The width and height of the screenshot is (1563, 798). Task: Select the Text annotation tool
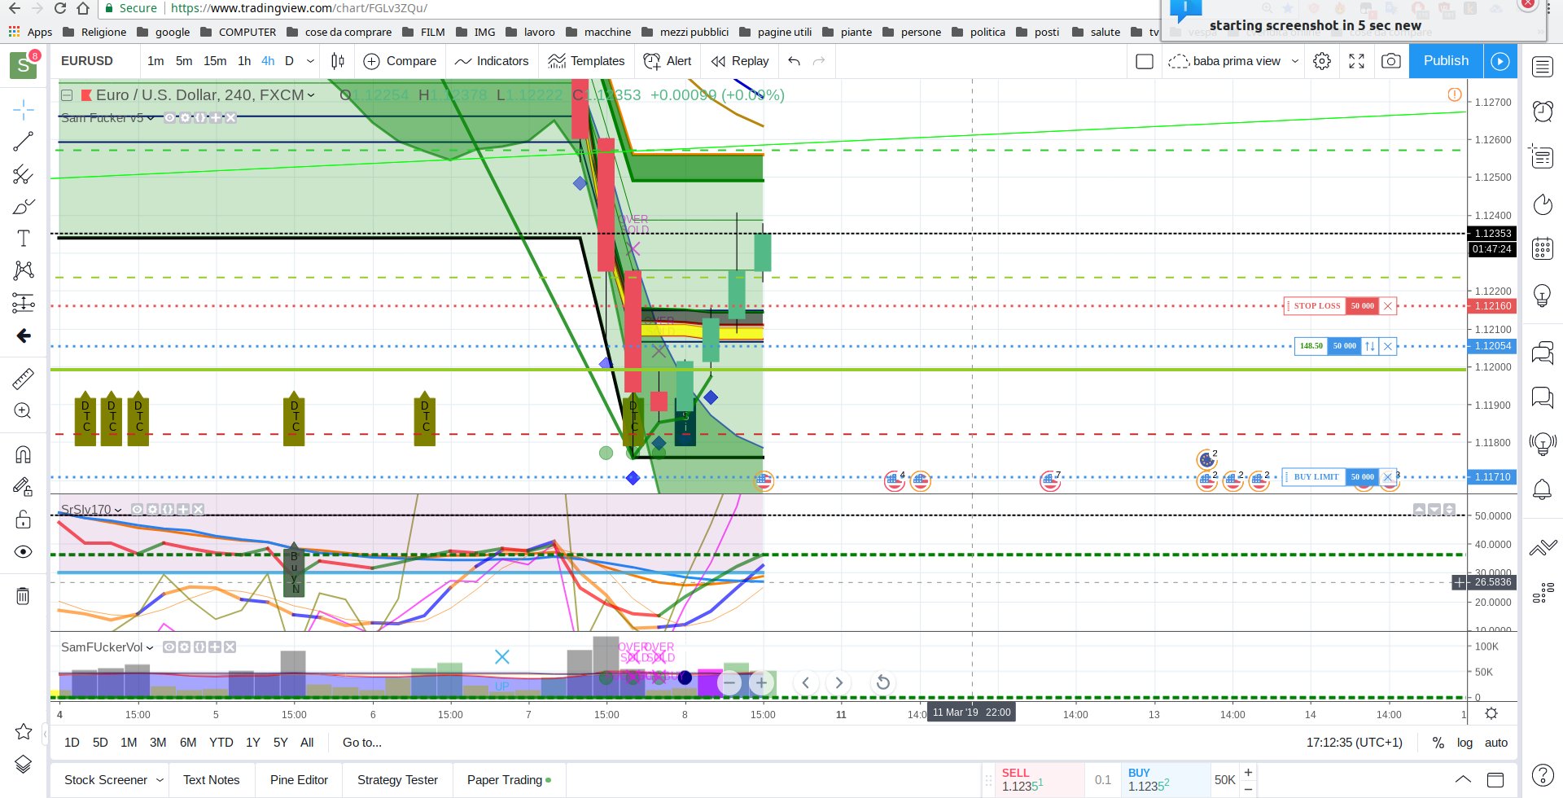pos(24,239)
